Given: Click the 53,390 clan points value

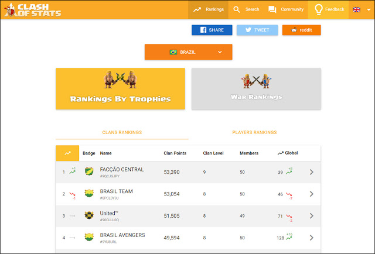Looking at the screenshot, I should 172,172.
